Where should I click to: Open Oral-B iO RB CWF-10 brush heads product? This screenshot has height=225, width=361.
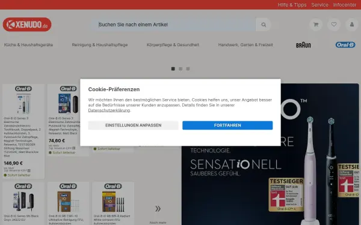(x=68, y=203)
